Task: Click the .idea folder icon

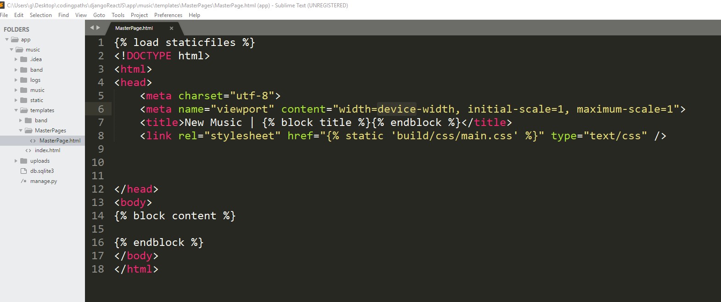Action: point(24,59)
